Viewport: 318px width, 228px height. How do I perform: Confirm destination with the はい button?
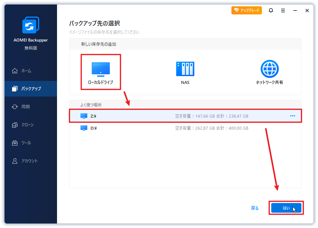[x=286, y=208]
